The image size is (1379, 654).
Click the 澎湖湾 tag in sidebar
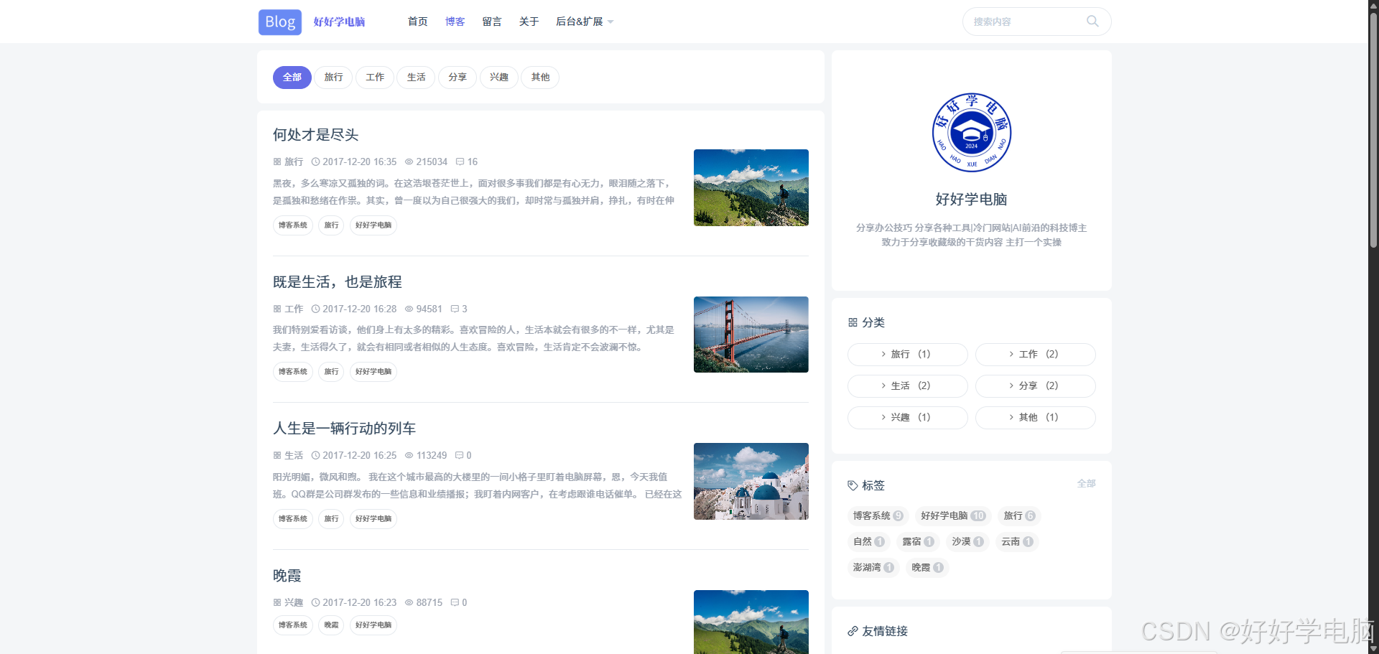(873, 568)
